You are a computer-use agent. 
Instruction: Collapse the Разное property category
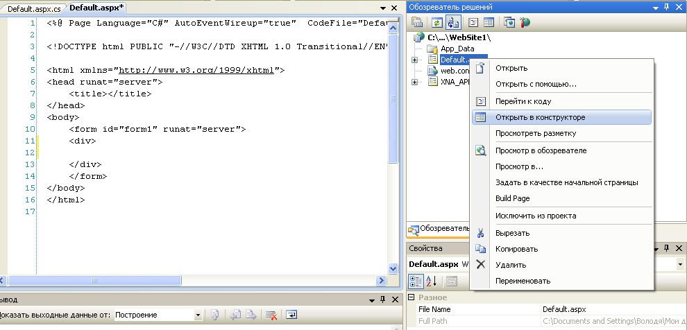pyautogui.click(x=413, y=297)
